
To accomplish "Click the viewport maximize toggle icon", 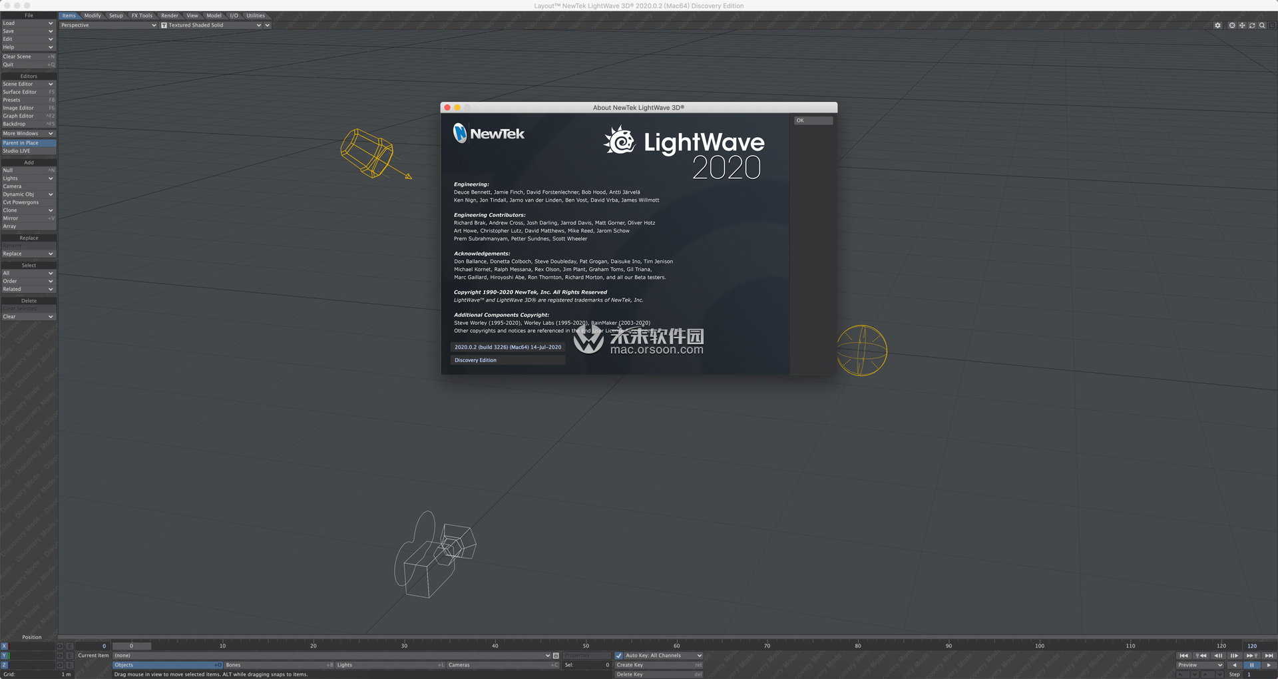I will tap(1272, 25).
